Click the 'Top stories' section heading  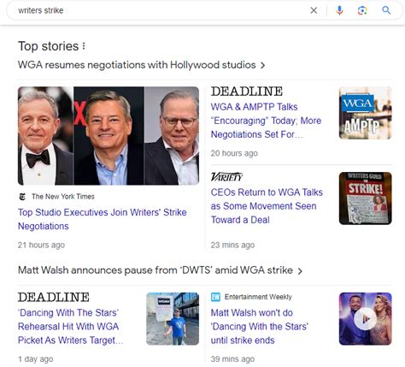coord(48,46)
